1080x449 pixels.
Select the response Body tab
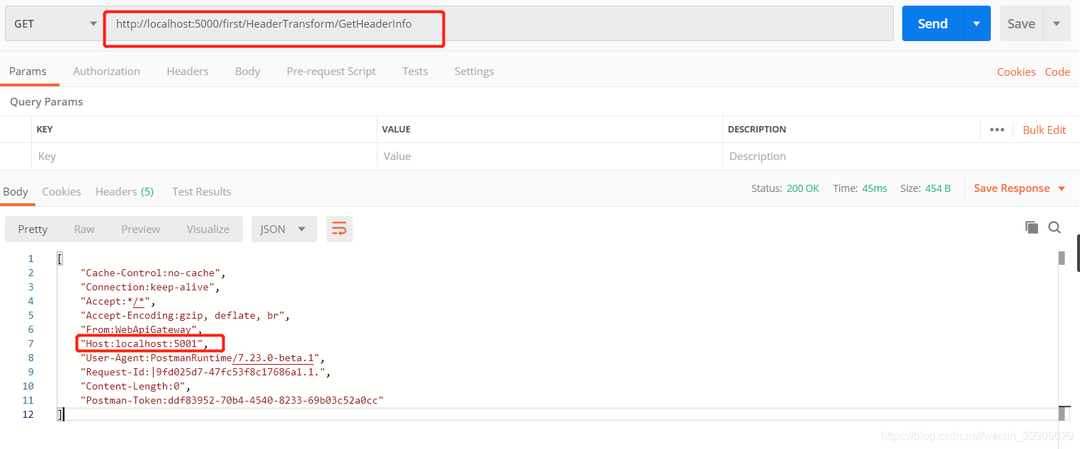(16, 191)
